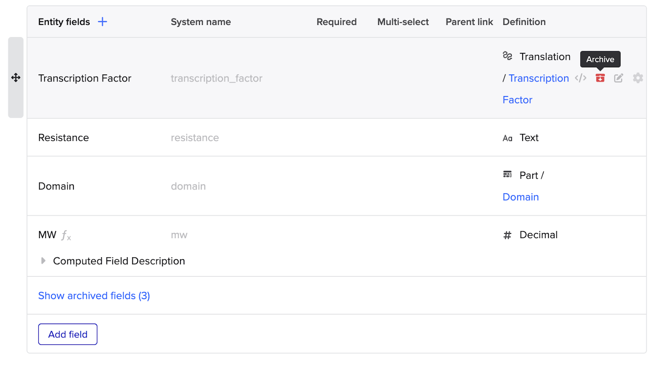Screen dimensions: 665x367
Task: Click the transcription_factor system name
Action: [x=216, y=79]
